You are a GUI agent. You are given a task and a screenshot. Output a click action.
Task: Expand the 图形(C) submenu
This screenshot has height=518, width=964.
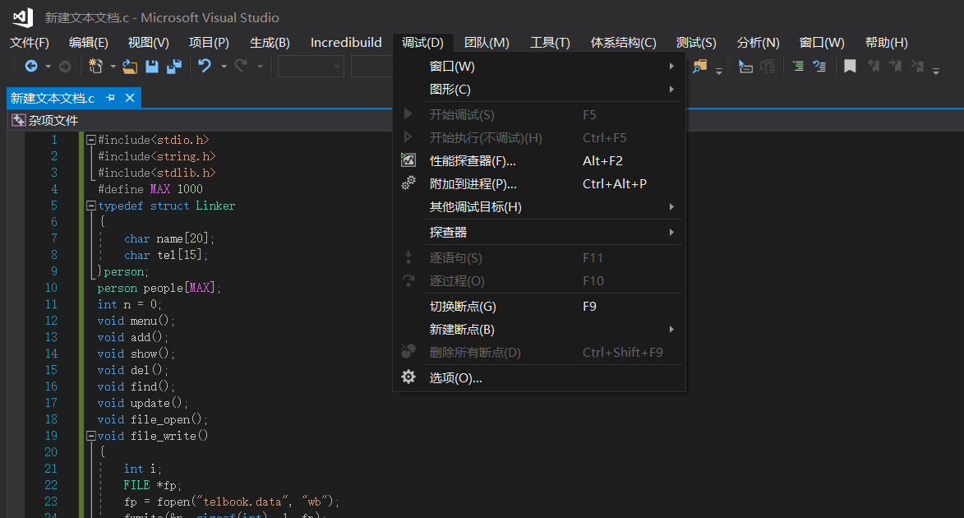coord(672,89)
